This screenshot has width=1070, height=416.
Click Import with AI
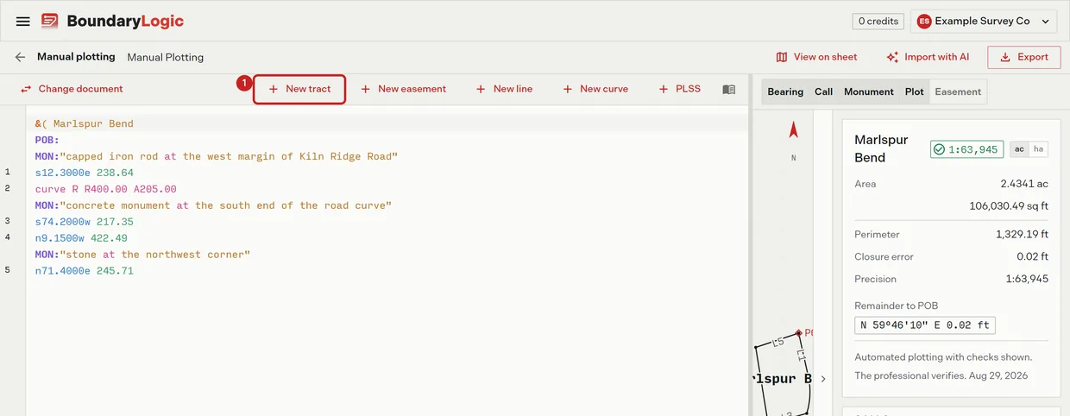click(928, 57)
